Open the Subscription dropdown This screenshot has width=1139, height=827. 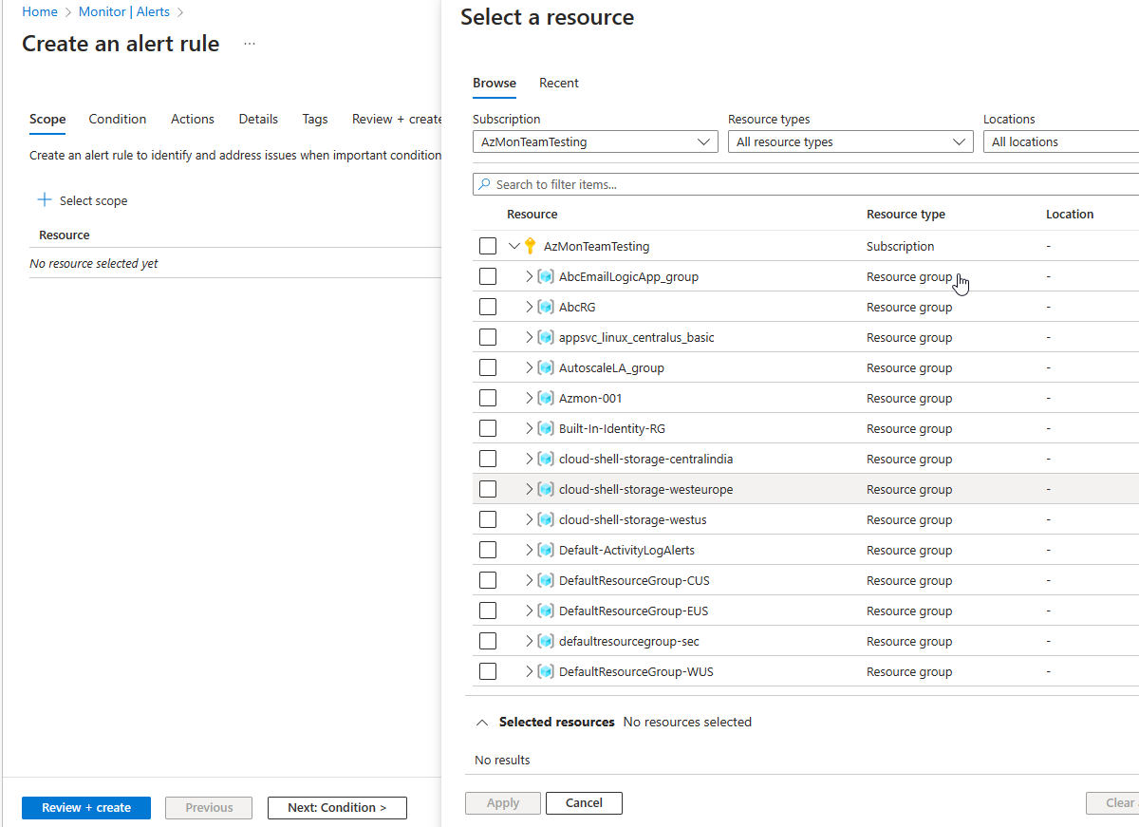point(595,141)
